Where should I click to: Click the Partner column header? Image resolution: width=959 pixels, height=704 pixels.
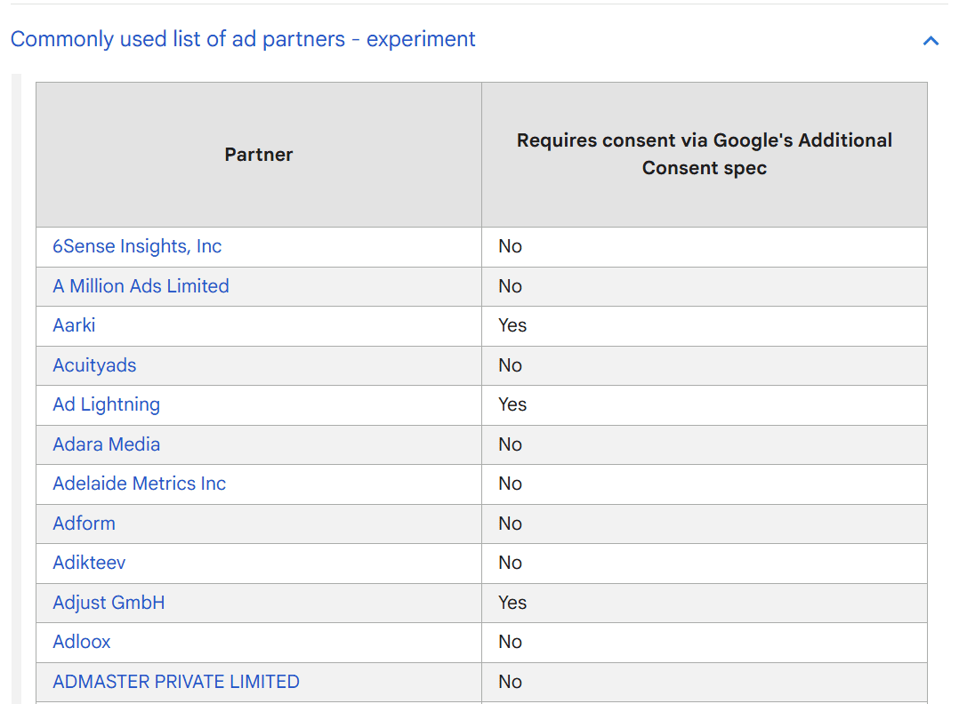(x=259, y=155)
